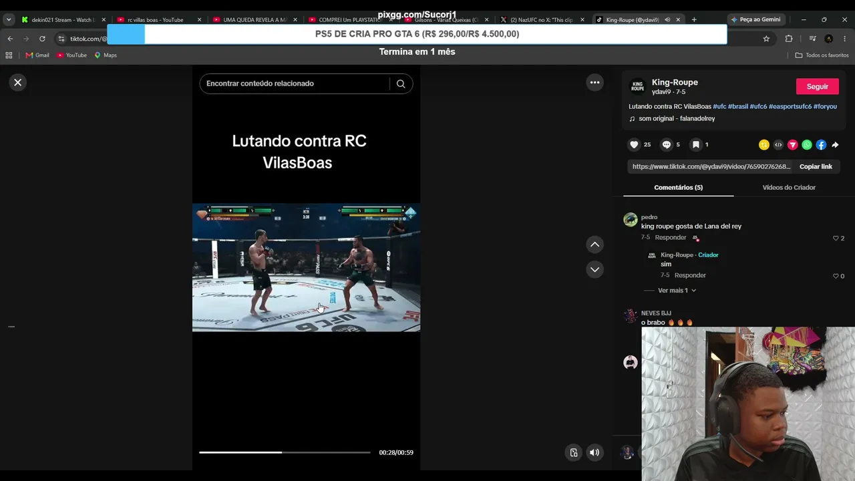Screen dimensions: 855x481
Task: Click the picture-in-picture mini player icon
Action: 573,452
